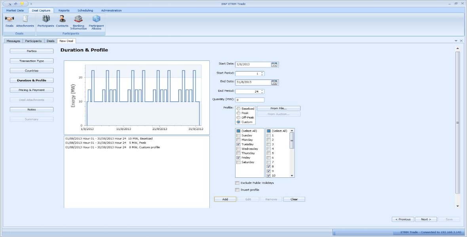Open Banking Information icon
The image size is (467, 237).
[78, 21]
